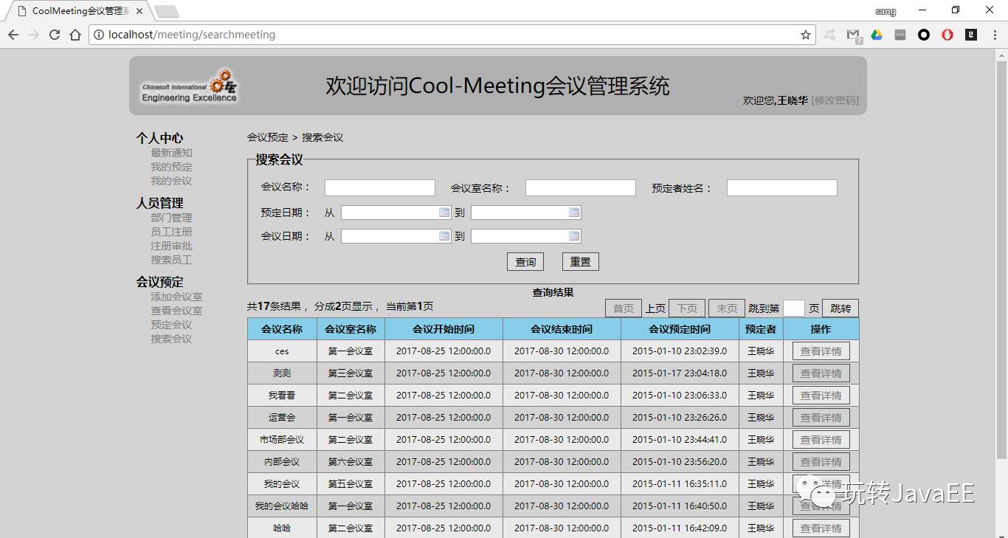Click the 重置 reset button

point(580,262)
